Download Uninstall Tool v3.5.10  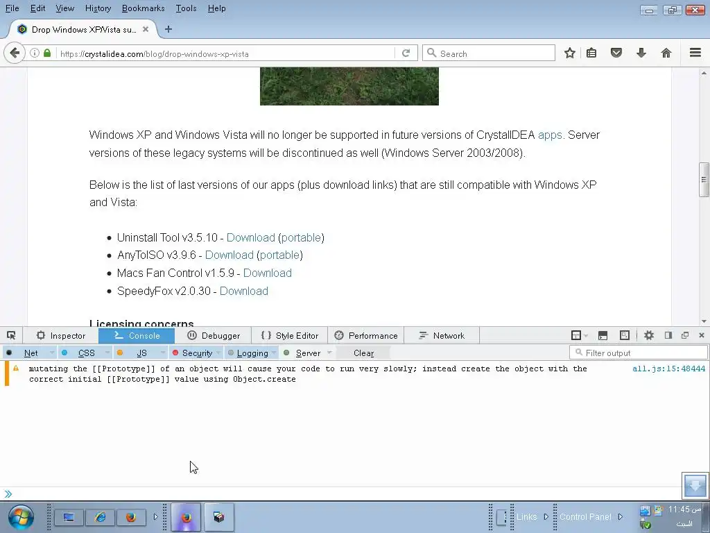click(x=251, y=237)
